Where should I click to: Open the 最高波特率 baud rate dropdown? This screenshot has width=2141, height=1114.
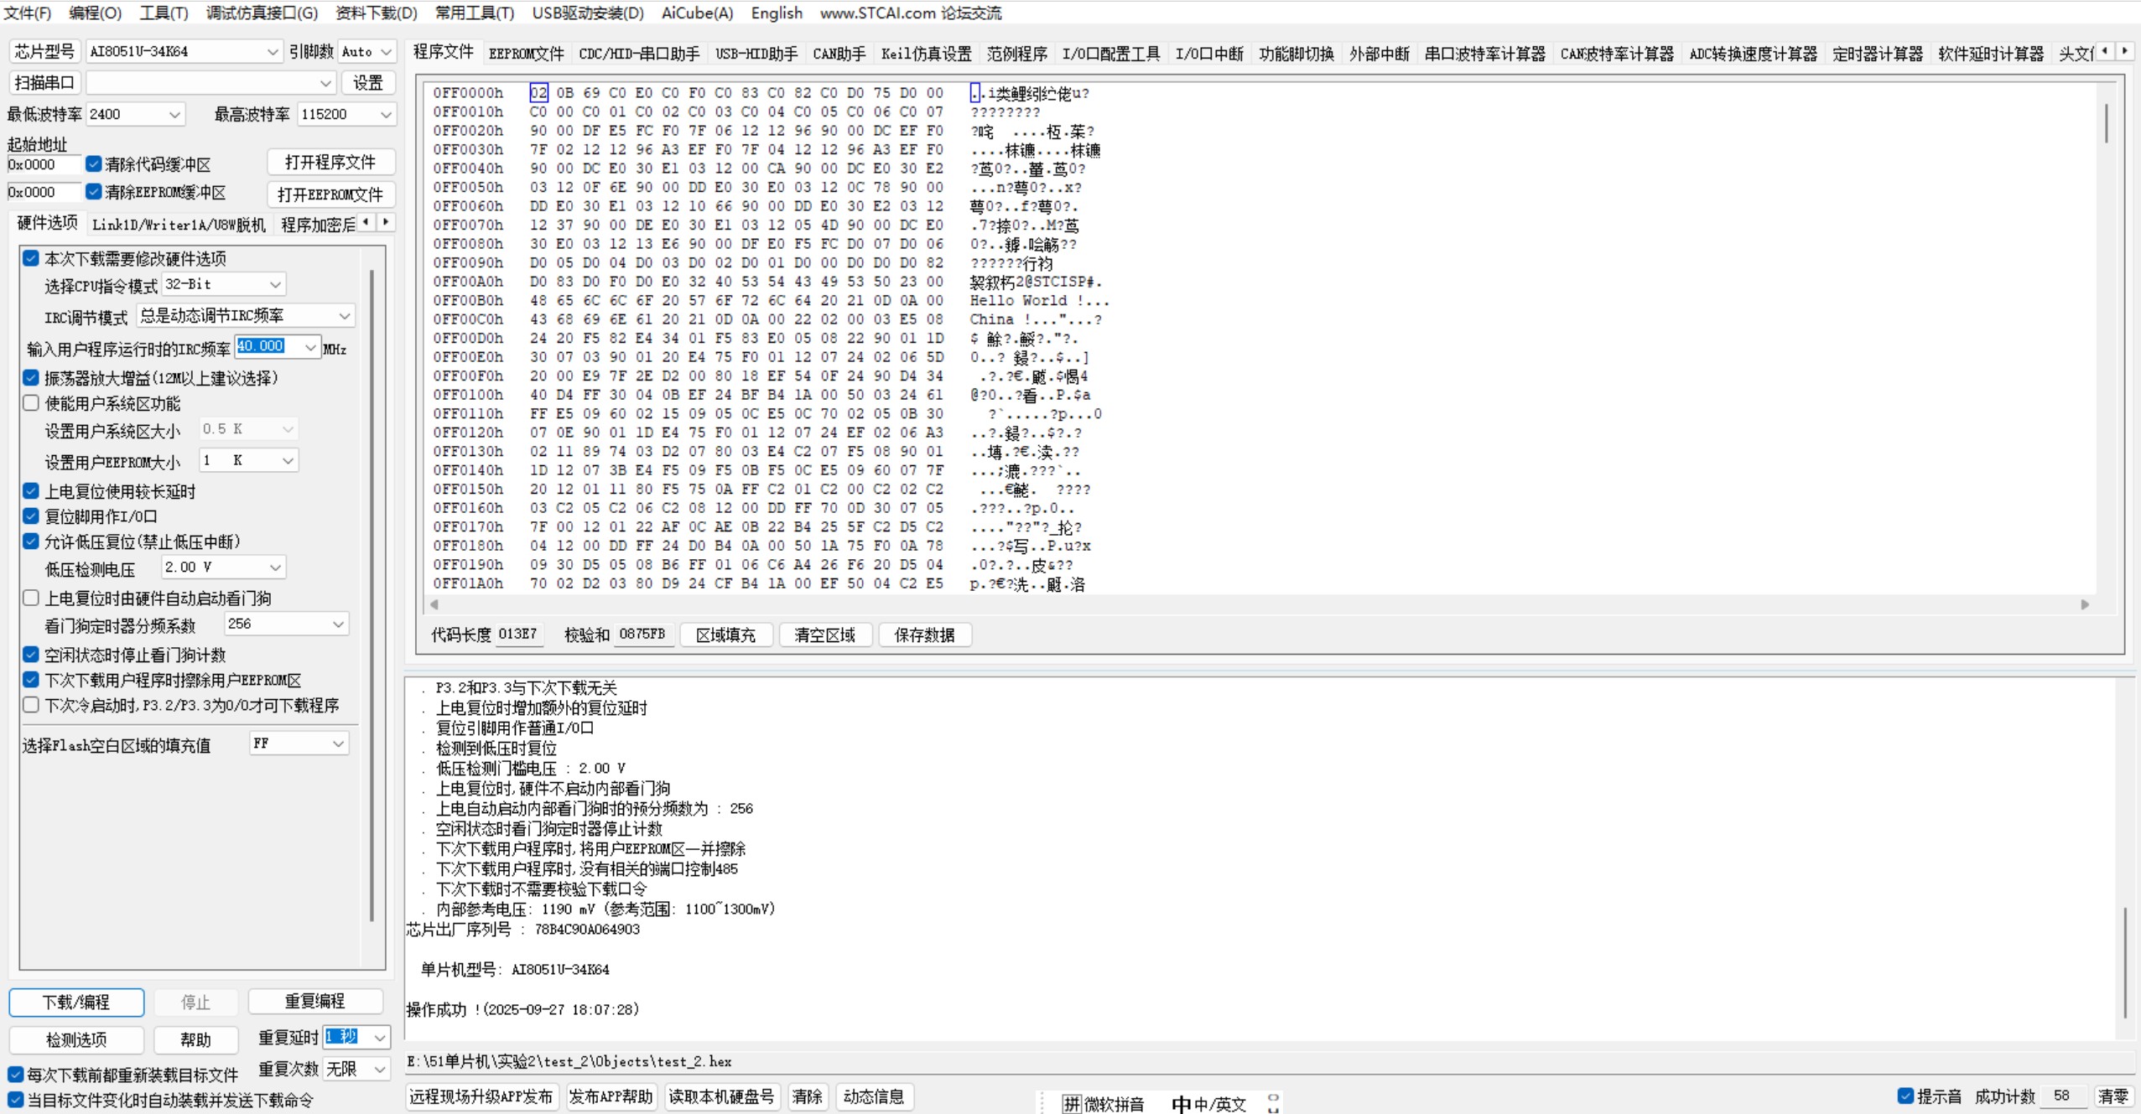click(386, 114)
